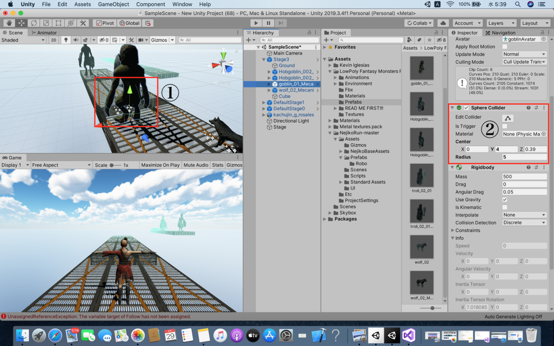Viewport: 554px width, 346px height.
Task: Toggle scene grid visibility icon
Action: click(115, 40)
